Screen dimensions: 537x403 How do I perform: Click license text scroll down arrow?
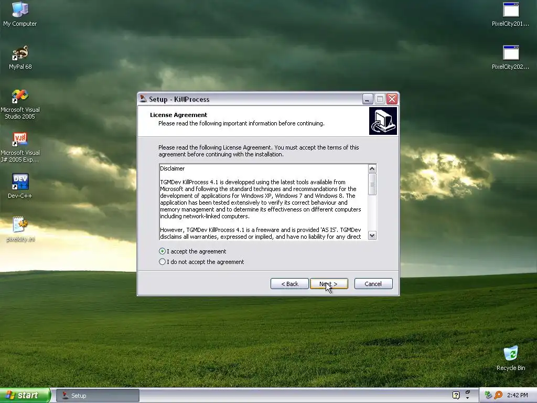click(372, 236)
